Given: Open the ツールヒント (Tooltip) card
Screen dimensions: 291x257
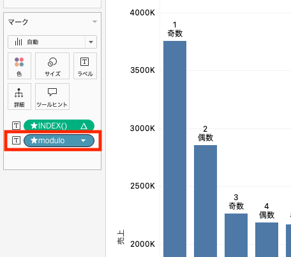Looking at the screenshot, I should pos(52,97).
